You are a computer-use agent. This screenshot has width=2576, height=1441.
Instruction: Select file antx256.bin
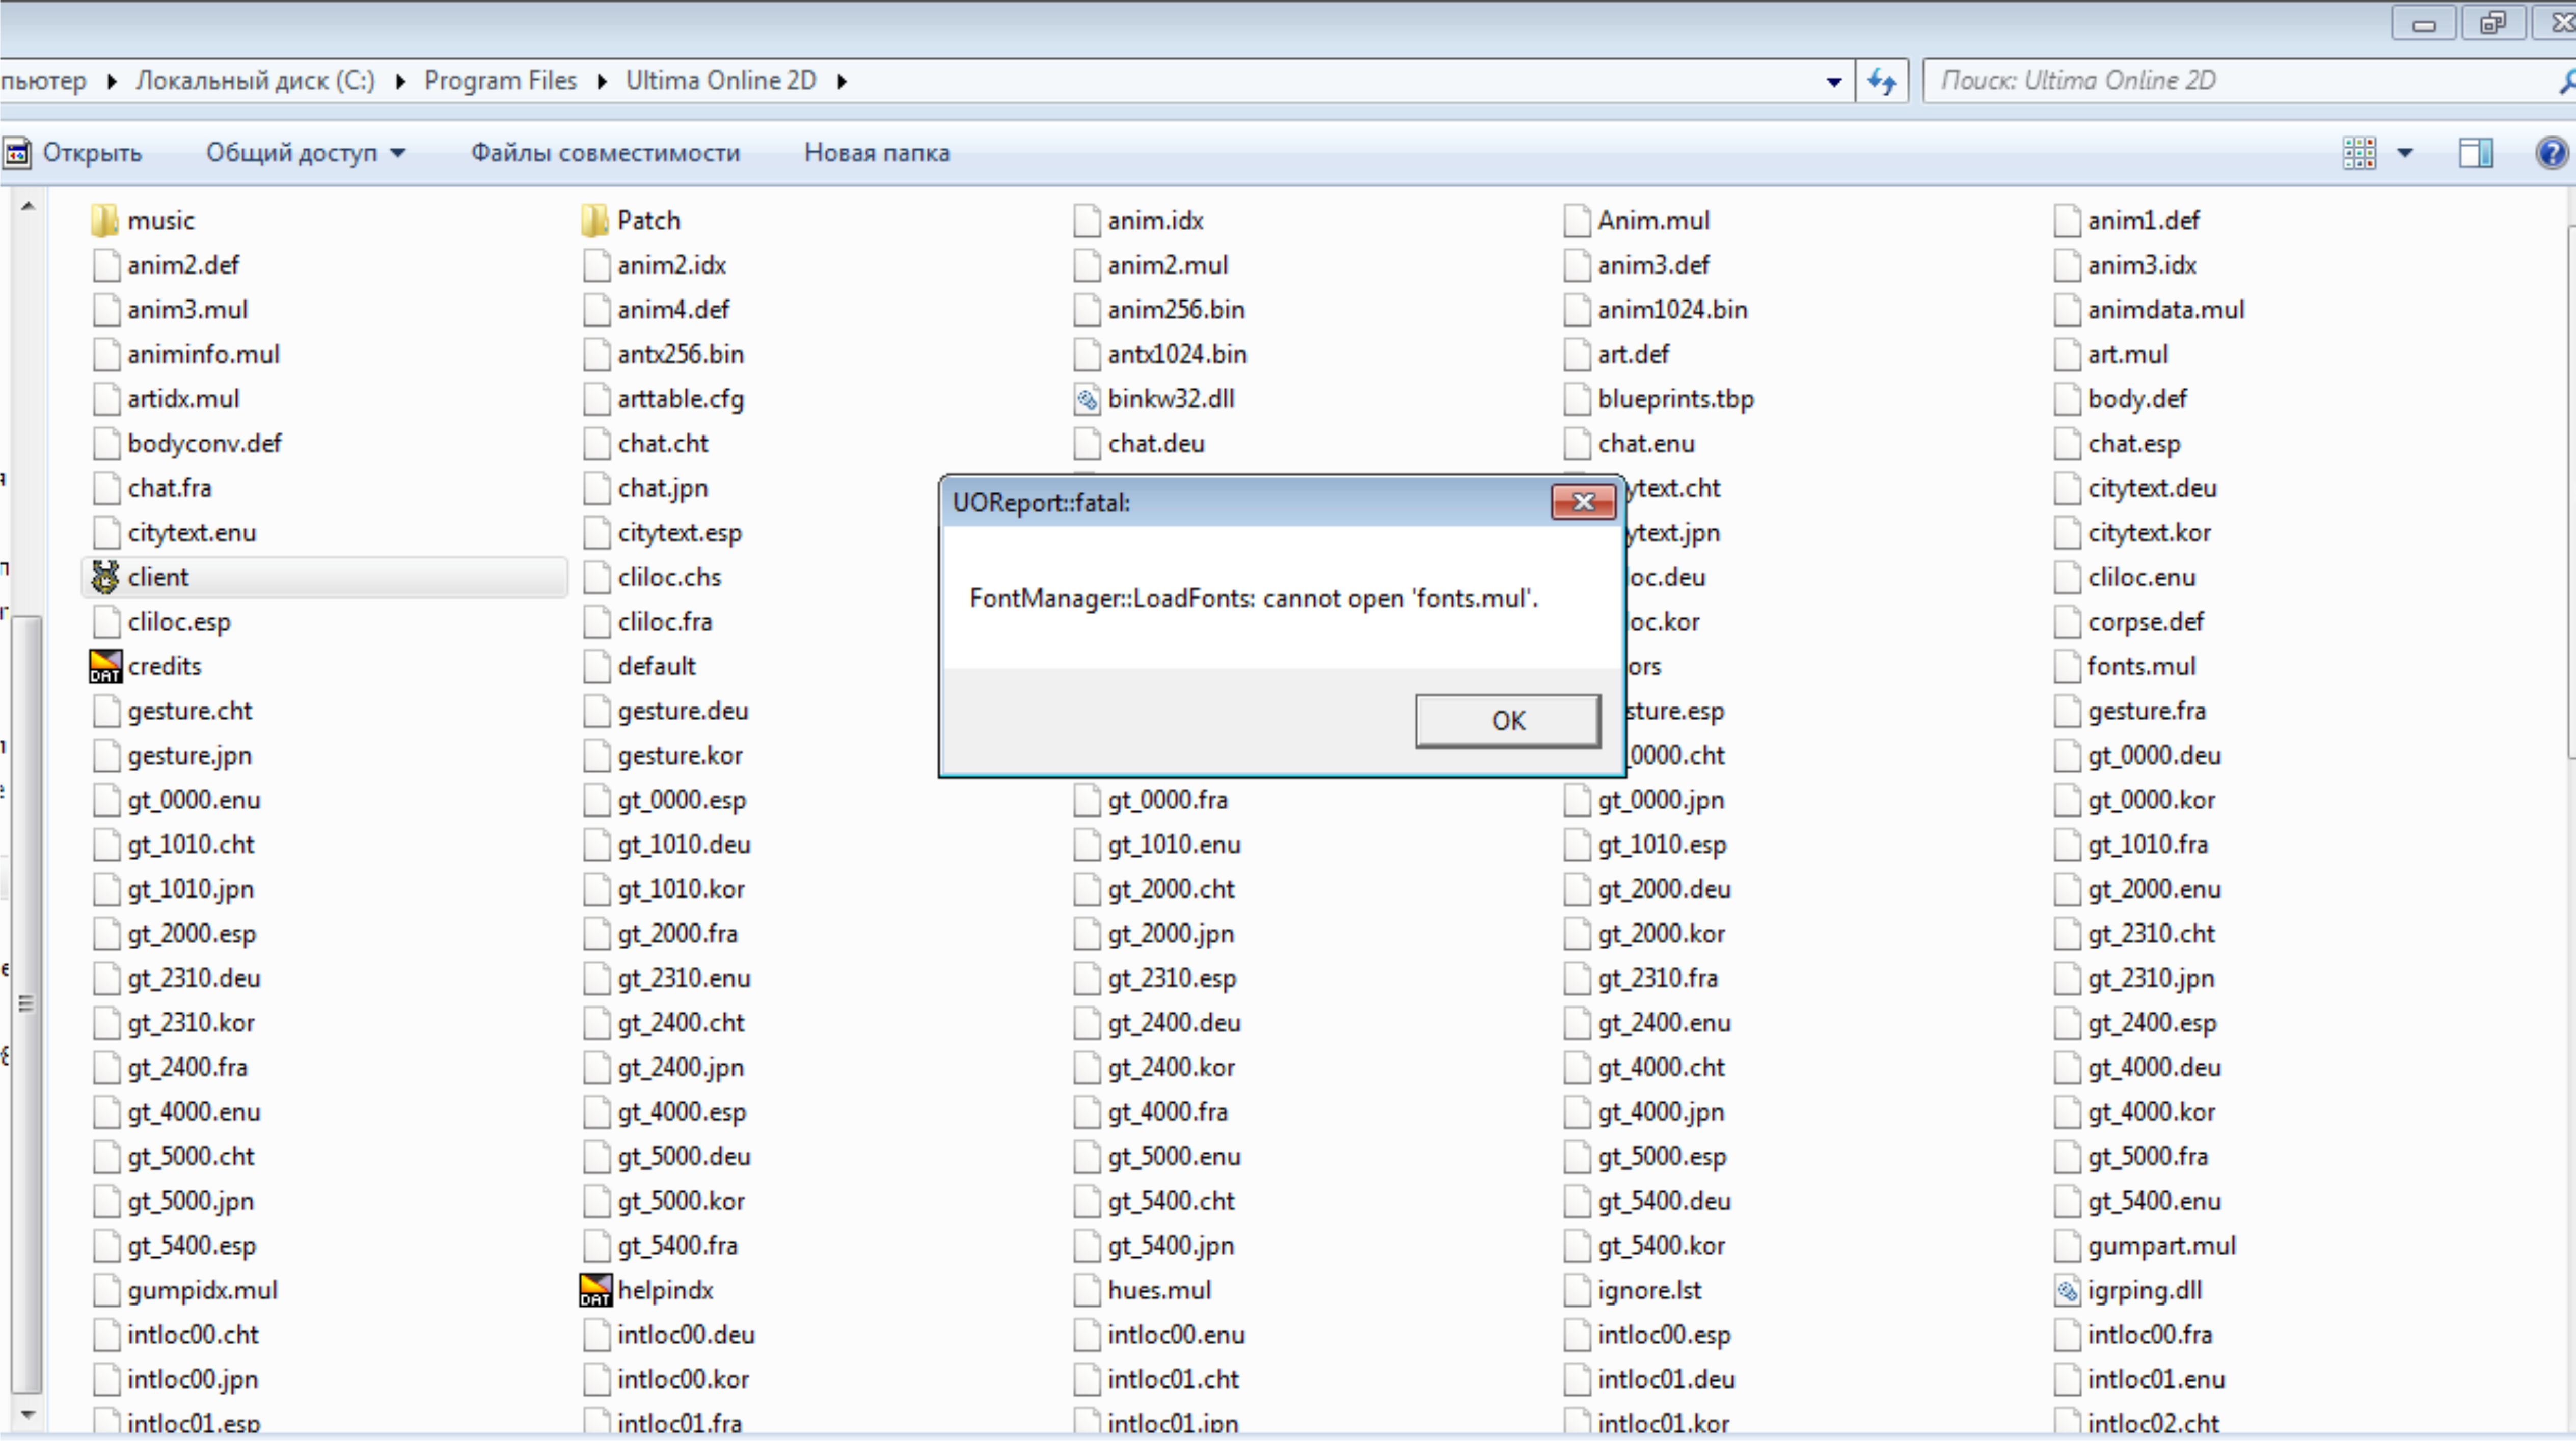tap(664, 354)
